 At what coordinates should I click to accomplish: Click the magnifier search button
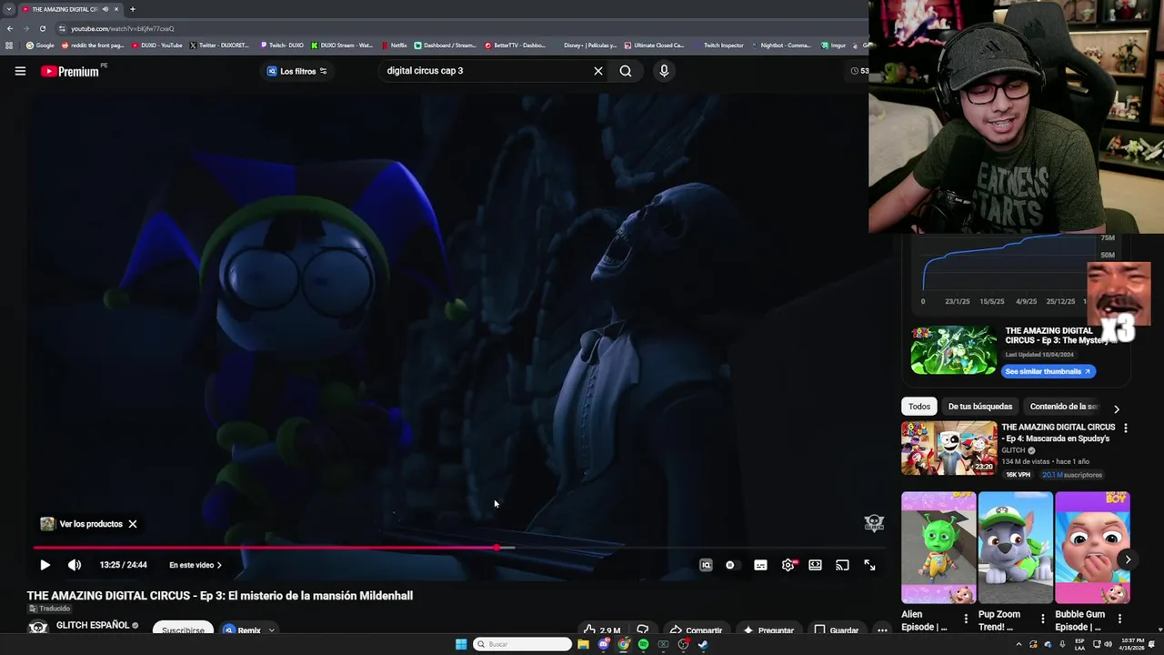click(626, 71)
